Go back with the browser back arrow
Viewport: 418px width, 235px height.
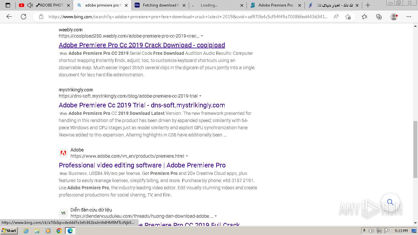point(9,17)
